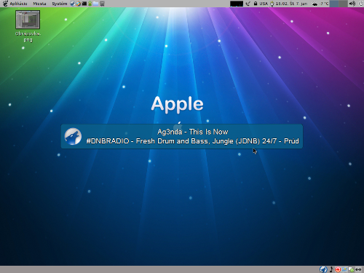Screen dimensions: 364x273
Task: Click the weather applet showing -7 °C
Action: [x=320, y=4]
